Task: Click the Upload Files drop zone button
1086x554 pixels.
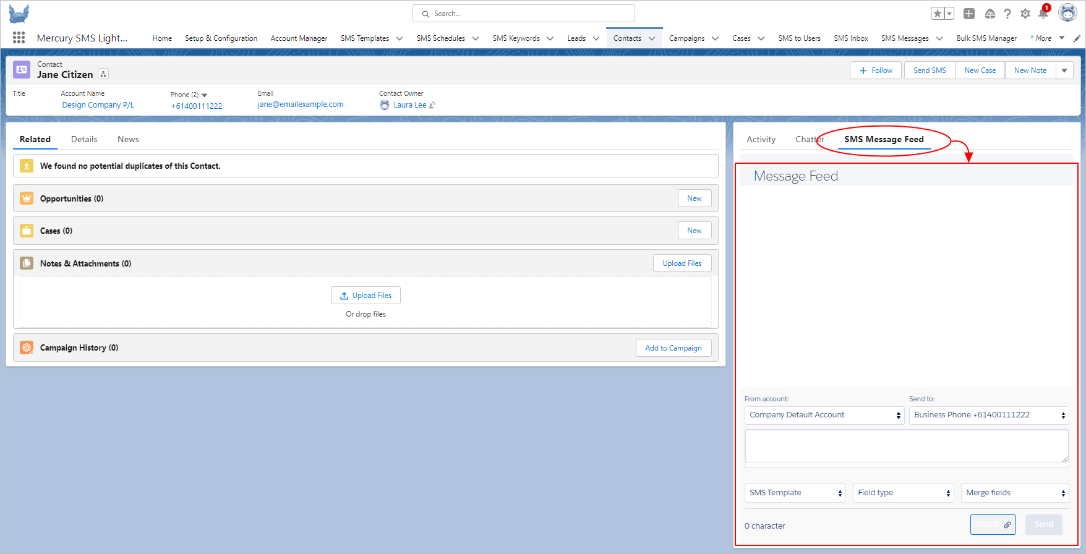Action: [x=366, y=296]
